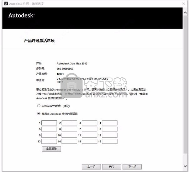Click activation code field 7
Screen dimensions: 189x172
89,129
